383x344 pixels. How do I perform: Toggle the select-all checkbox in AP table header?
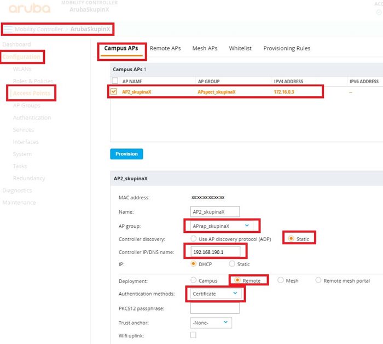[x=115, y=81]
